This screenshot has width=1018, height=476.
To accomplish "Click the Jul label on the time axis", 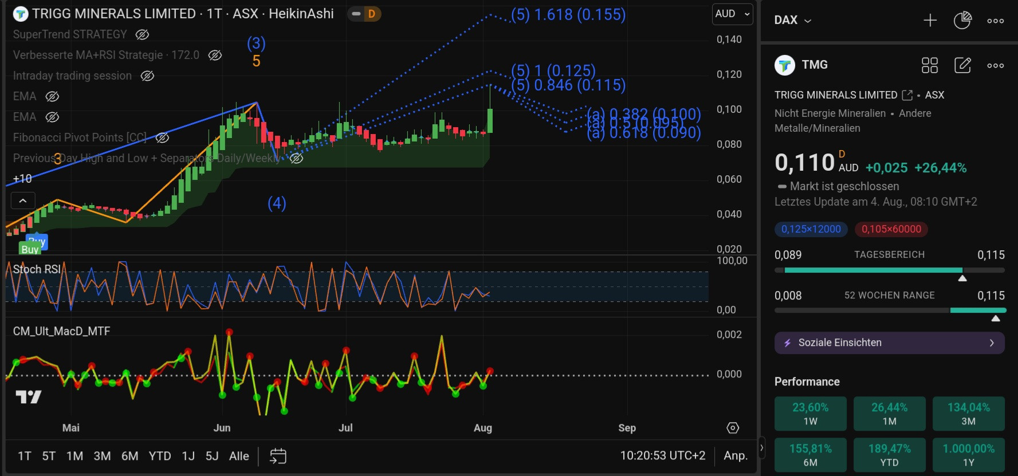I will point(345,428).
